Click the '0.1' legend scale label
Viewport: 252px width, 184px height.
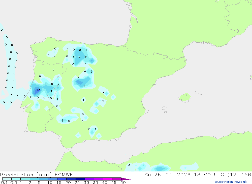pyautogui.click(x=4, y=182)
